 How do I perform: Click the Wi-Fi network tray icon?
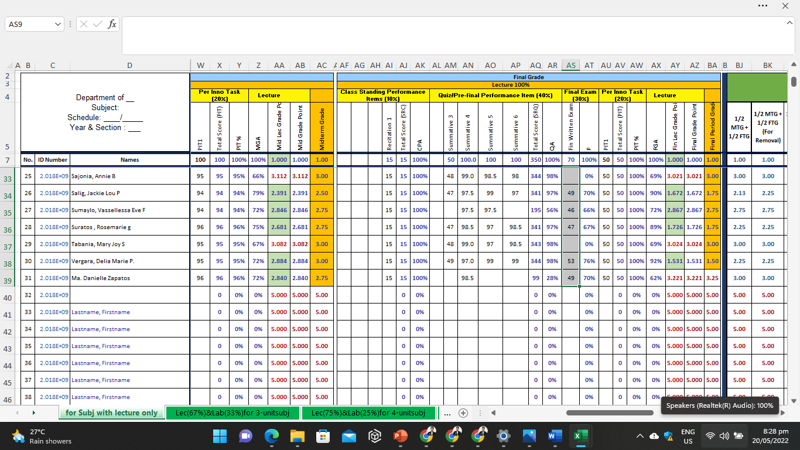(710, 436)
